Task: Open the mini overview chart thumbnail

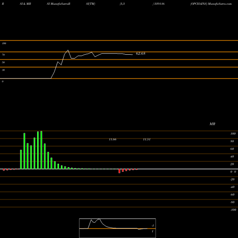Action: (118, 228)
